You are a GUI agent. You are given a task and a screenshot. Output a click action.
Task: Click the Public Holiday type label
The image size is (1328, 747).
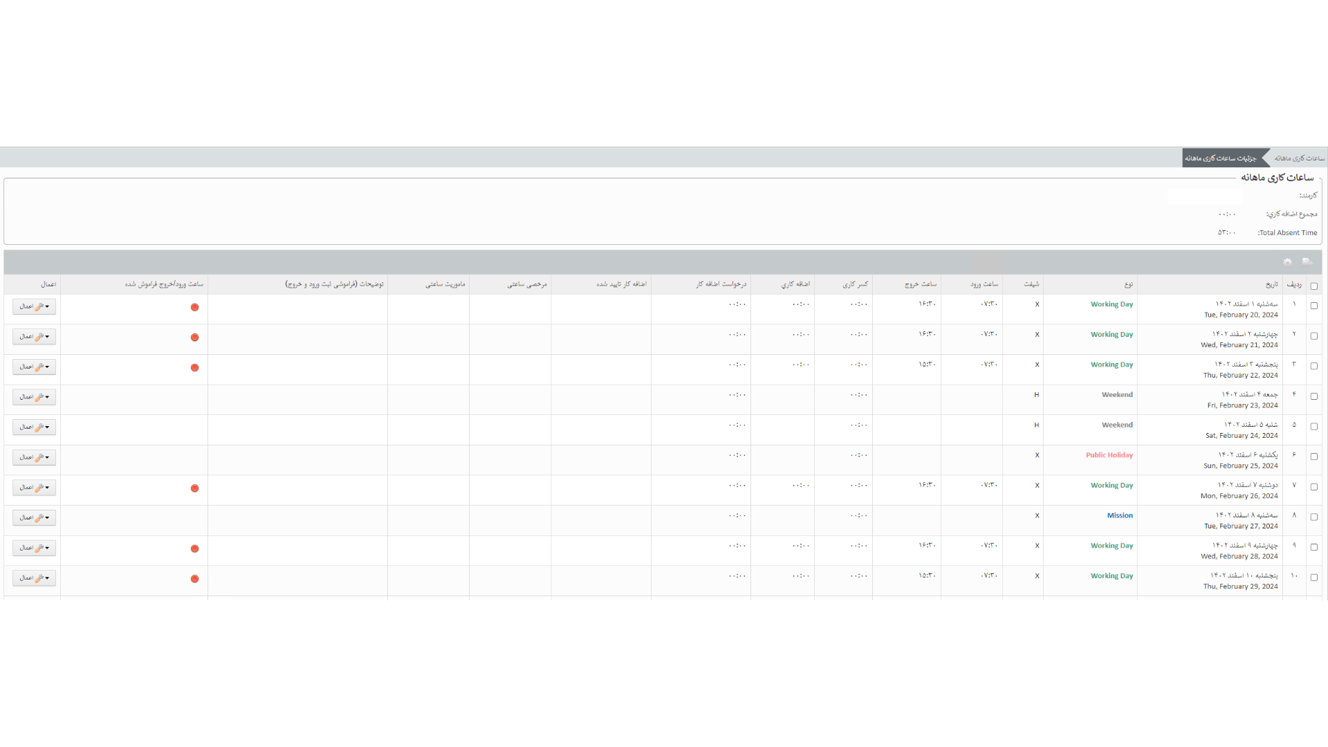coord(1109,455)
